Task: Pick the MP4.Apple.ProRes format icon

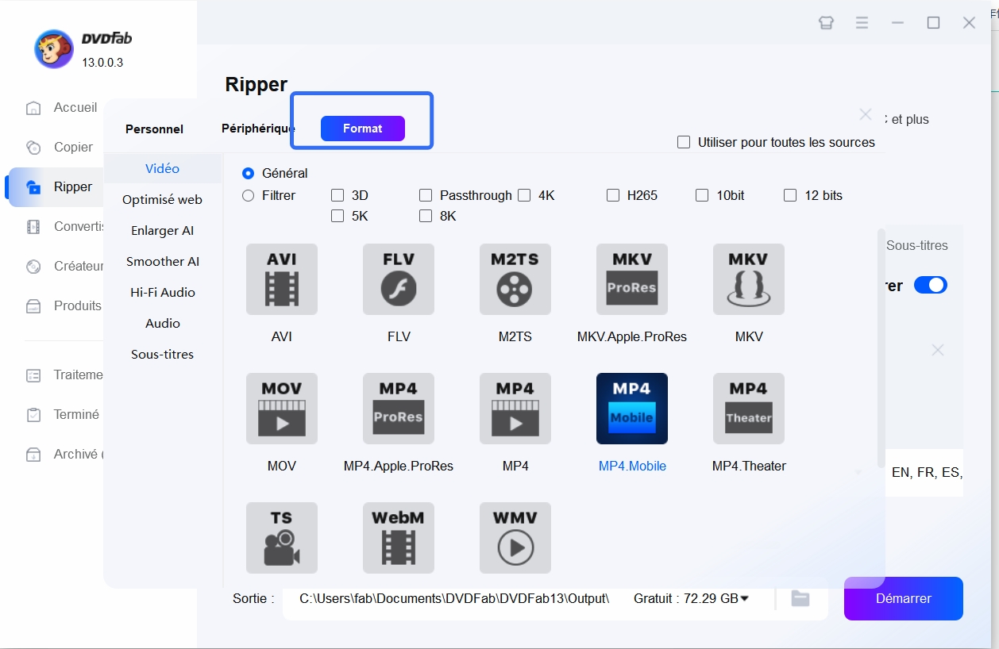Action: (x=399, y=409)
